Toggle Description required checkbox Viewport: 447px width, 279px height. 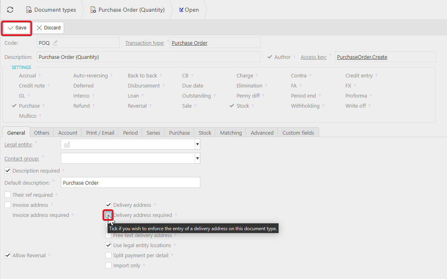pyautogui.click(x=8, y=171)
